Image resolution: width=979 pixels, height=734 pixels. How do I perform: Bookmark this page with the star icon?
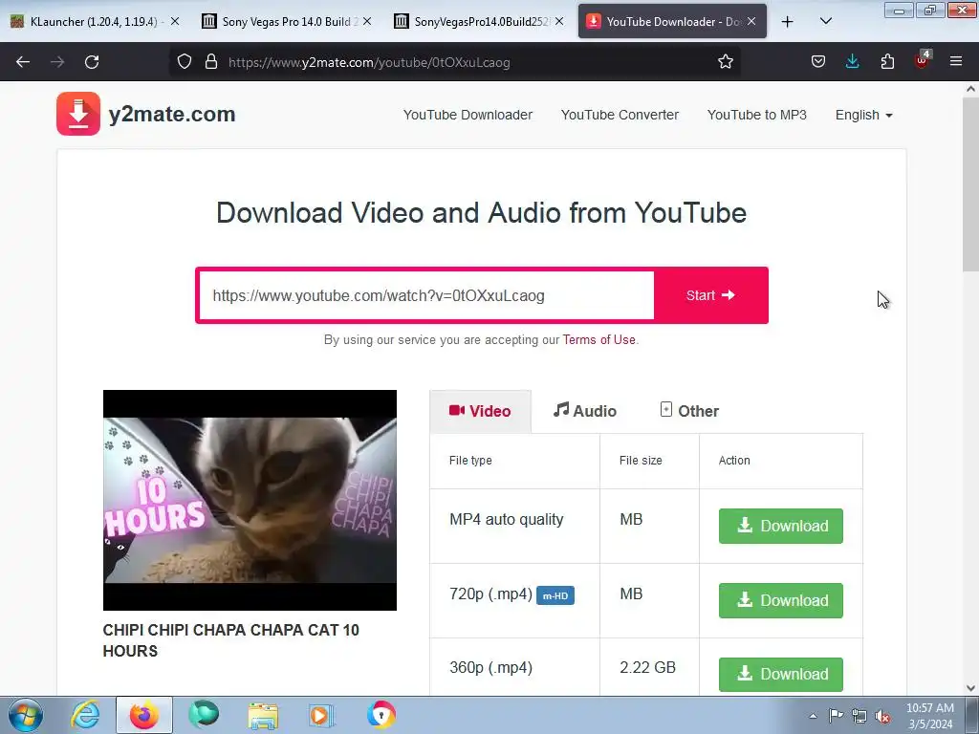(725, 62)
